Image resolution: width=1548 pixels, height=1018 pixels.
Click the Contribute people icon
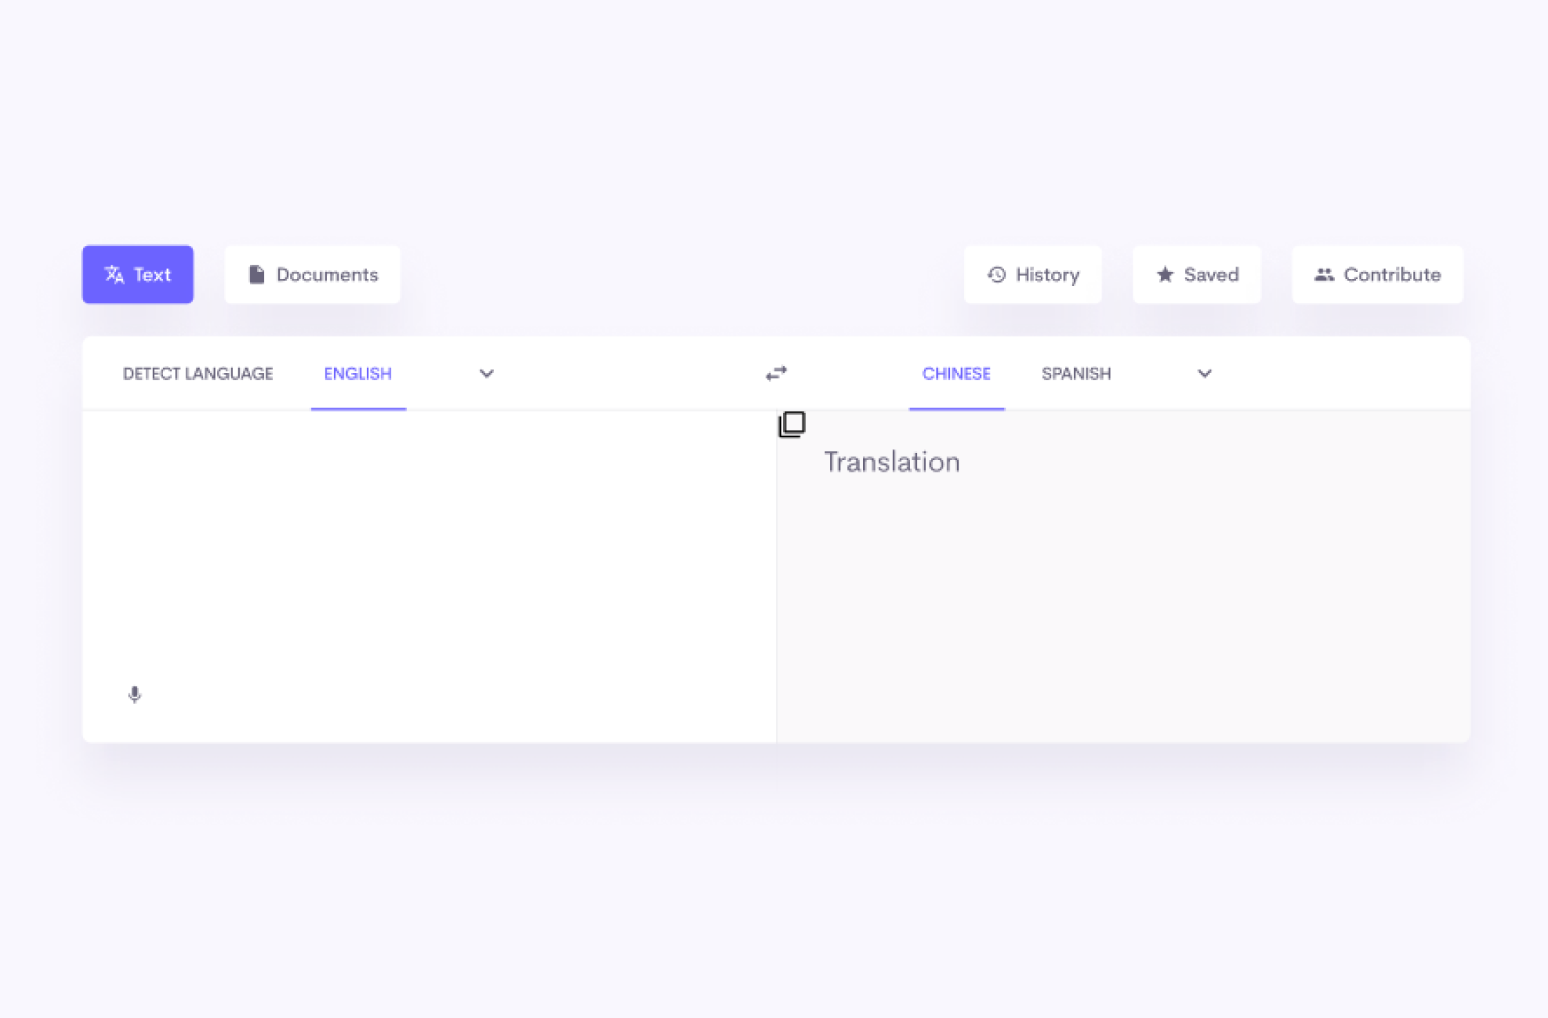(x=1322, y=273)
